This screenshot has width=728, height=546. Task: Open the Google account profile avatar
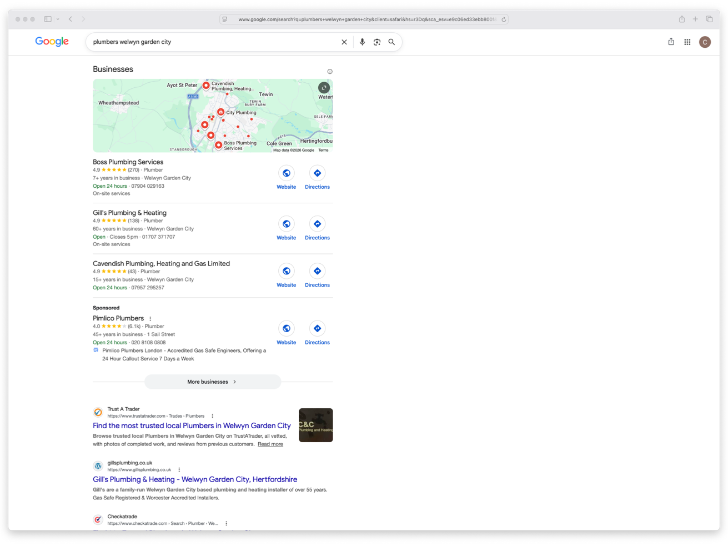pyautogui.click(x=705, y=42)
